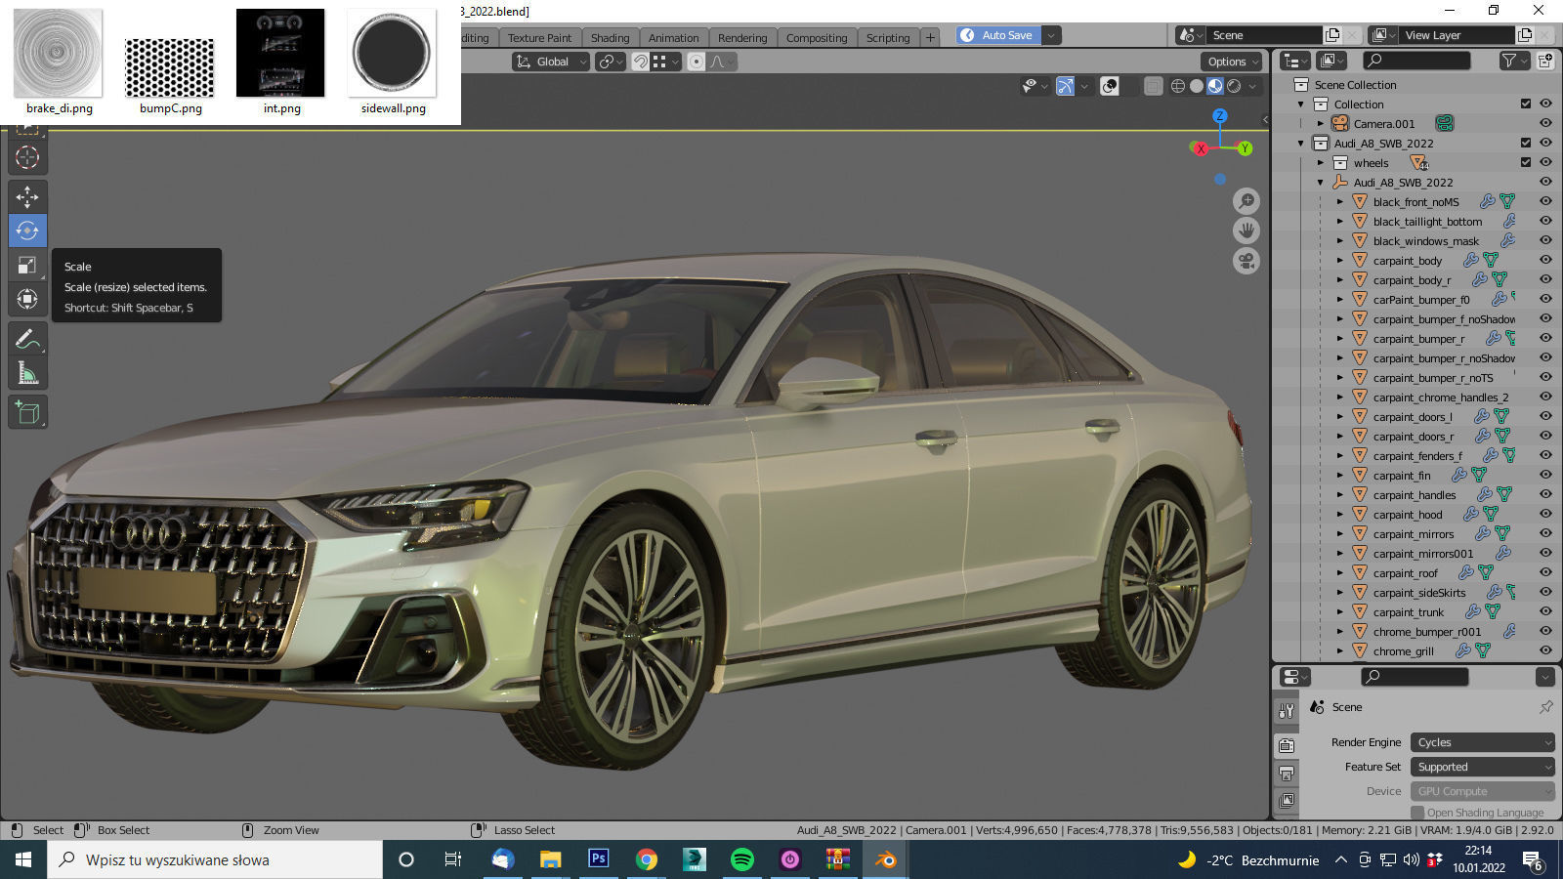Viewport: 1563px width, 879px height.
Task: Toggle viewport overlays button
Action: point(1110,86)
